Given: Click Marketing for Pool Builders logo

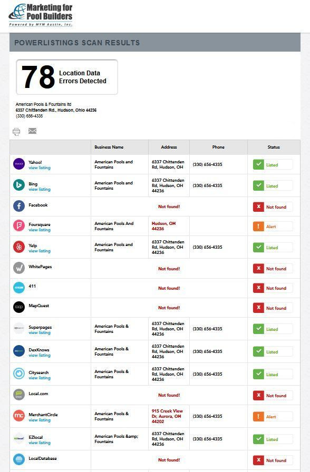Looking at the screenshot, I should [41, 15].
